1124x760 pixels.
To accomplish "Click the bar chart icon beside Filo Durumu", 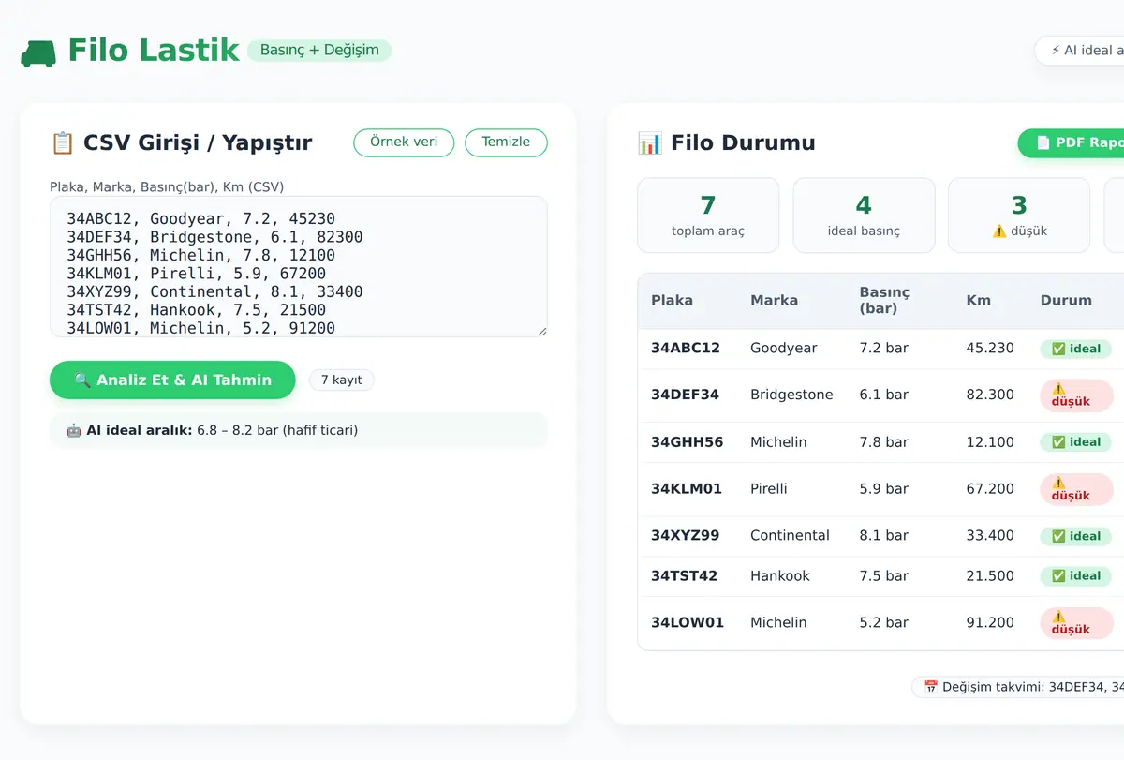I will point(649,143).
